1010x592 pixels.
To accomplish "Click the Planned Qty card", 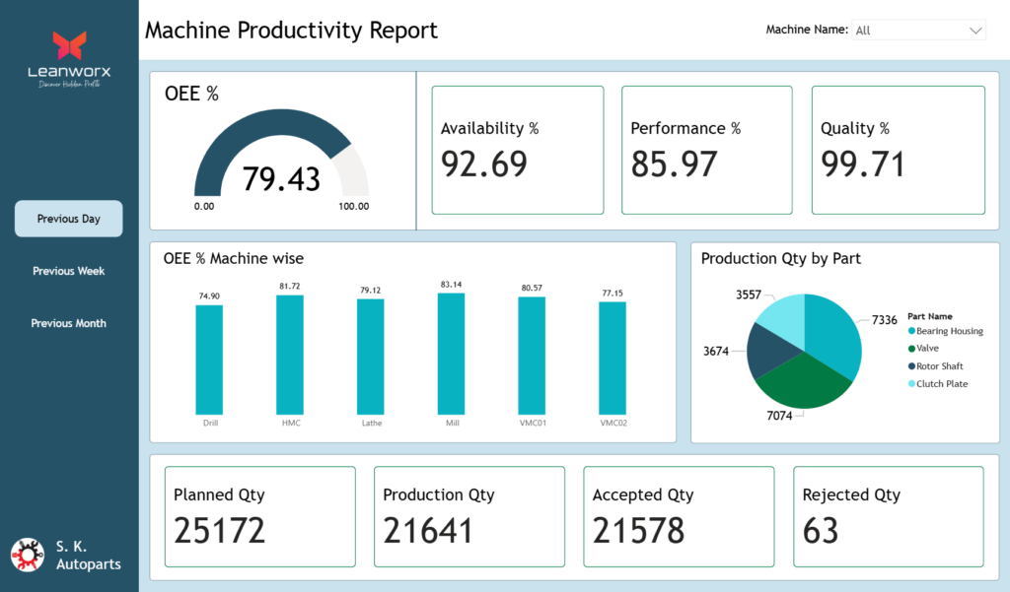I will pos(259,516).
